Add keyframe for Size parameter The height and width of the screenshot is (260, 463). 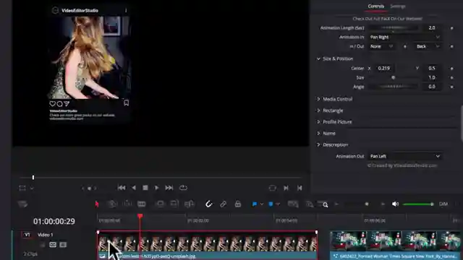click(451, 78)
